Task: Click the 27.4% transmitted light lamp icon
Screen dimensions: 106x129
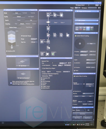Action: tap(61, 16)
